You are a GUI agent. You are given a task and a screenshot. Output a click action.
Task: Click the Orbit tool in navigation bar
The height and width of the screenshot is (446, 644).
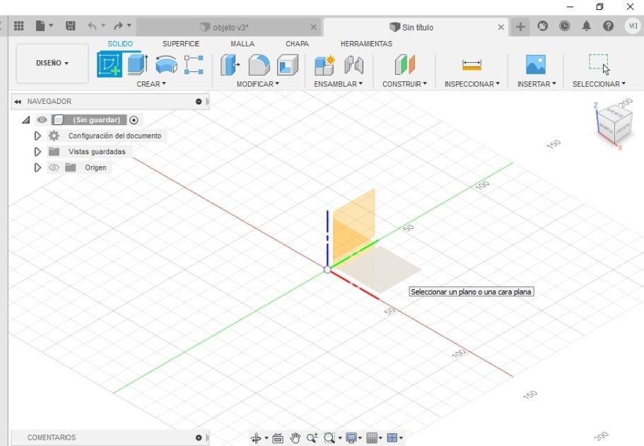pos(256,438)
